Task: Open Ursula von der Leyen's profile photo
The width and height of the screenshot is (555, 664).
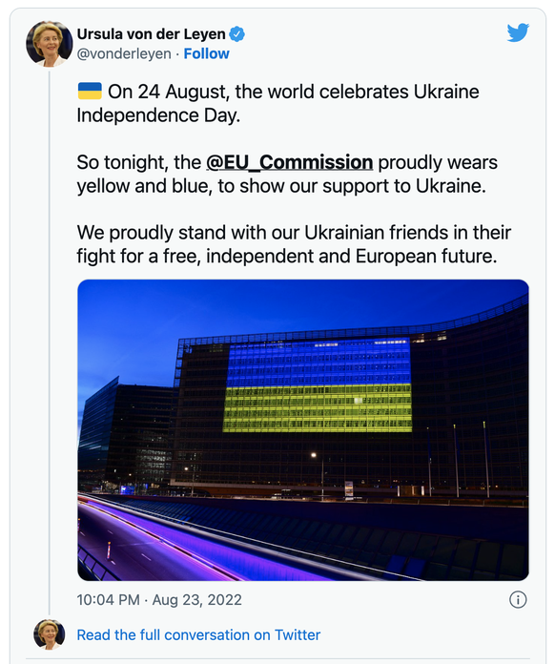Action: (49, 44)
